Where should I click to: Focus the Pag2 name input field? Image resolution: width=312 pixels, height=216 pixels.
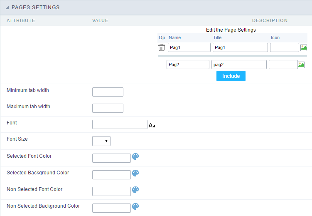pos(188,65)
